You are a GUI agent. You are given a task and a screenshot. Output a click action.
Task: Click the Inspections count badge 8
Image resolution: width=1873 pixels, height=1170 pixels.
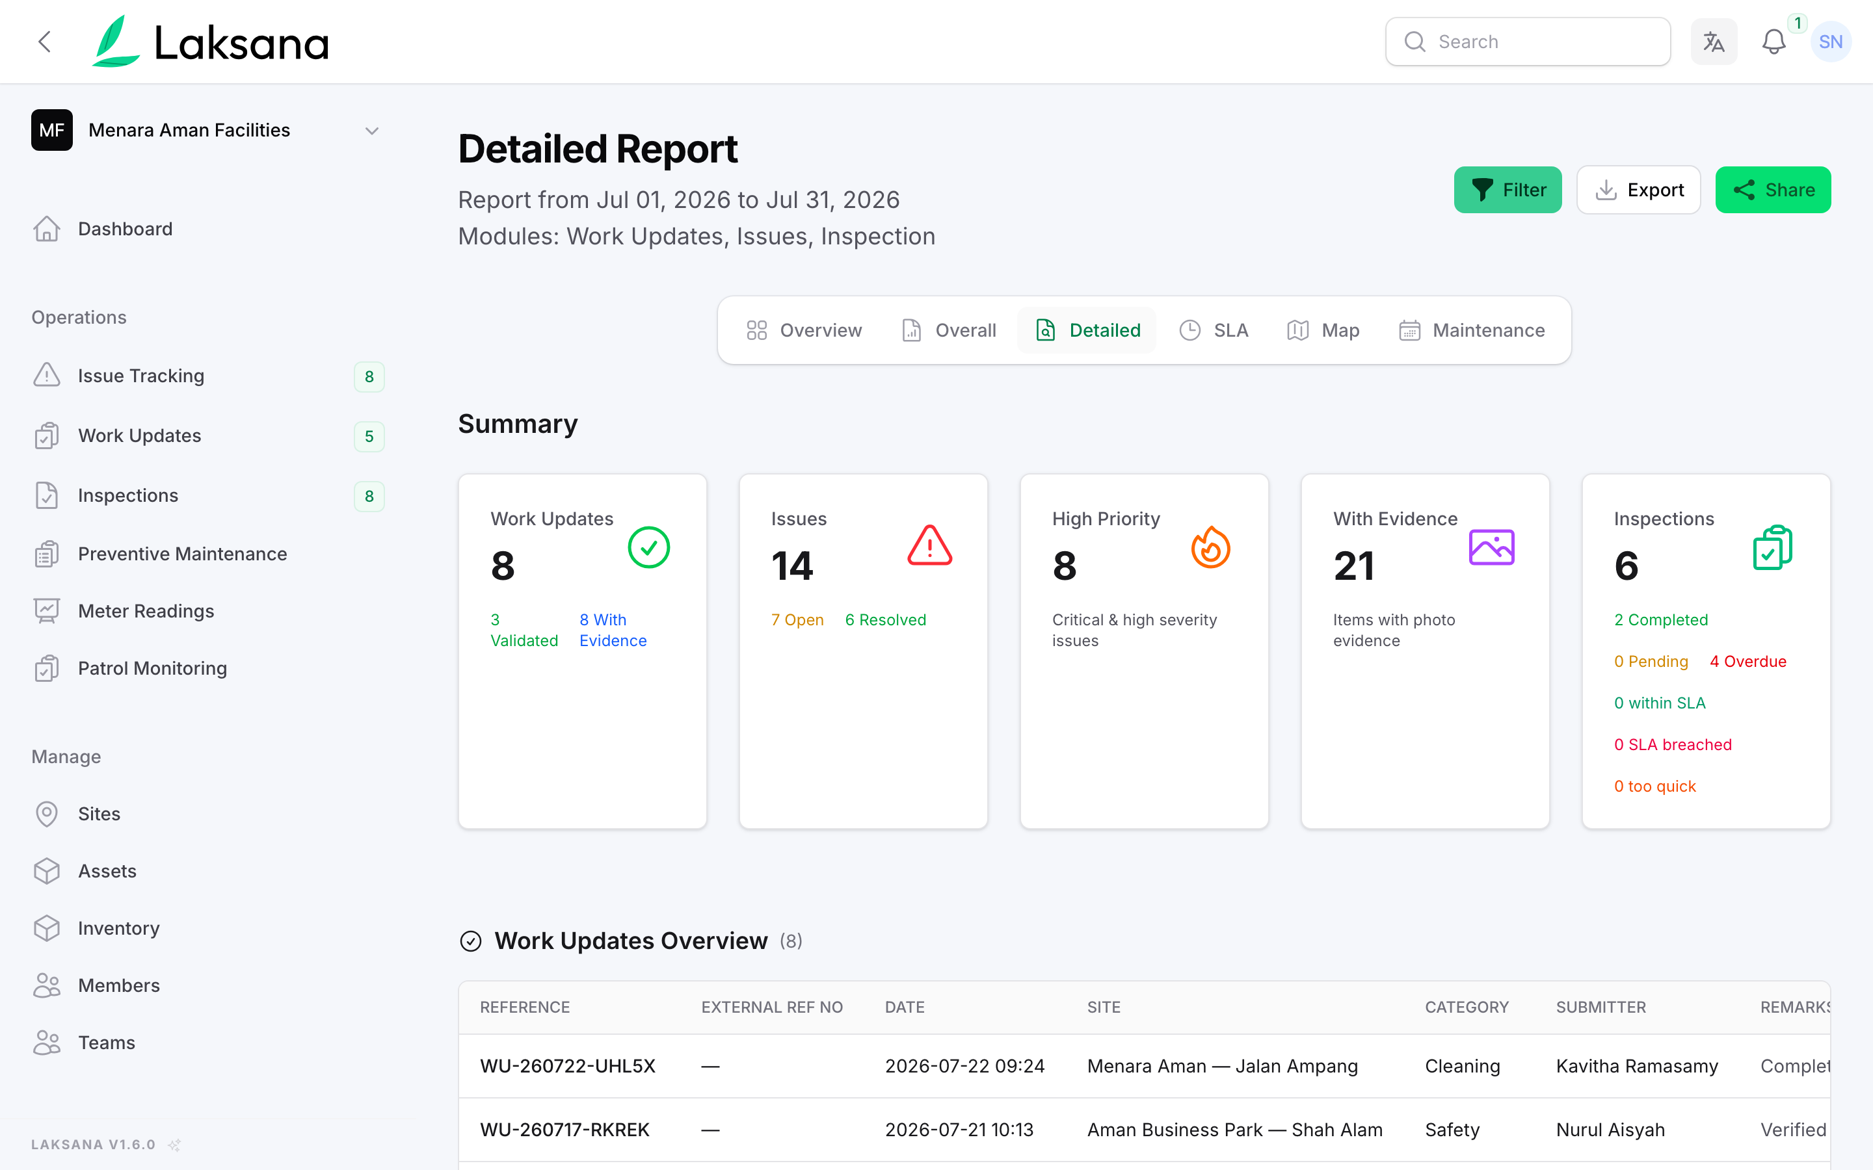[x=369, y=496]
